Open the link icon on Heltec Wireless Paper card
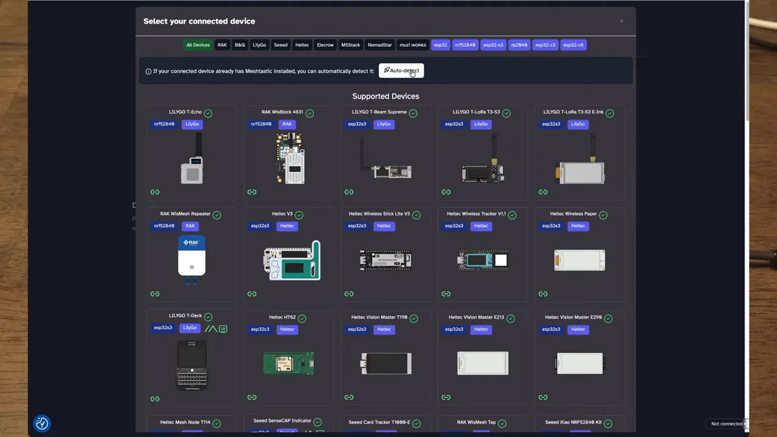Viewport: 777px width, 437px height. pos(543,294)
